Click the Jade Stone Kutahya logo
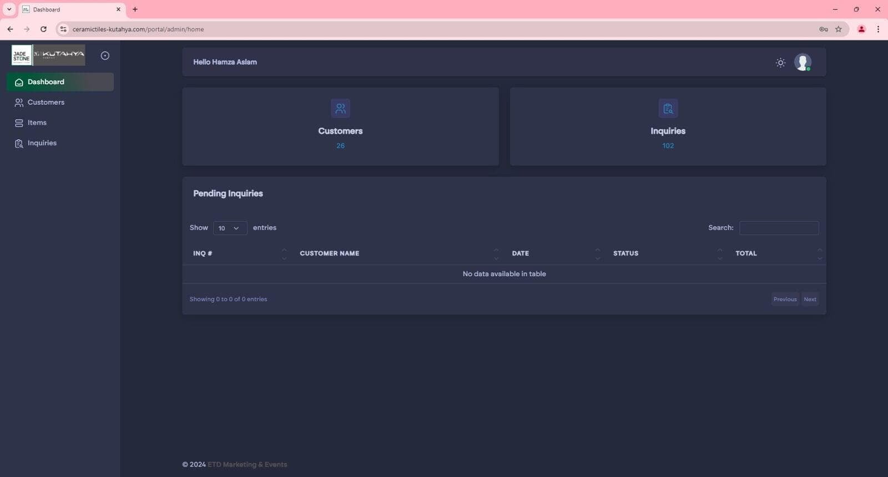 tap(48, 55)
